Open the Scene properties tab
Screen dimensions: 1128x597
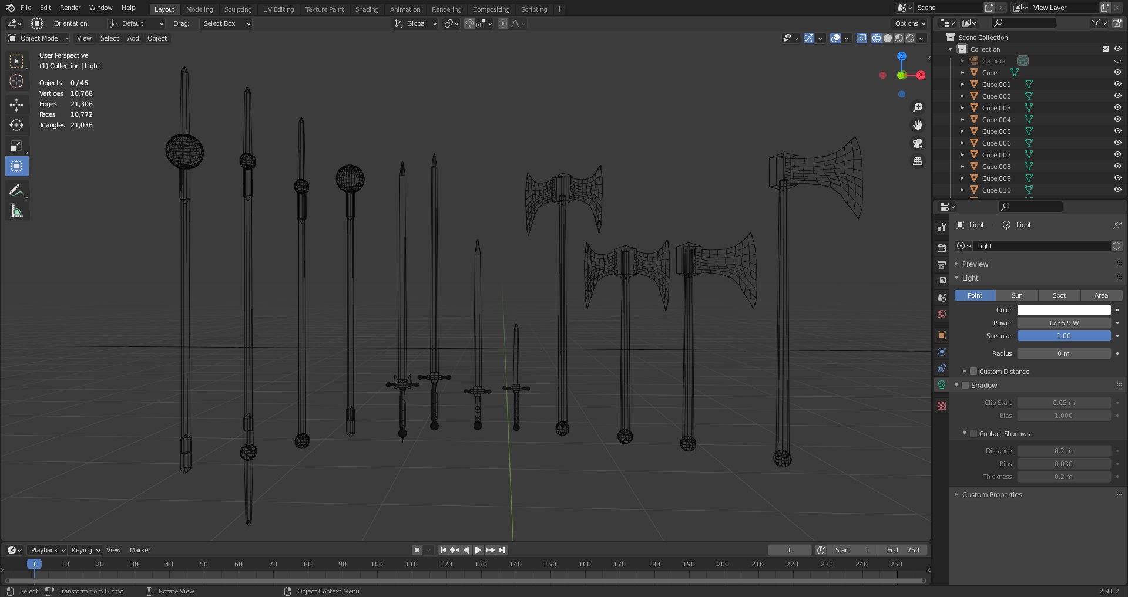tap(942, 298)
